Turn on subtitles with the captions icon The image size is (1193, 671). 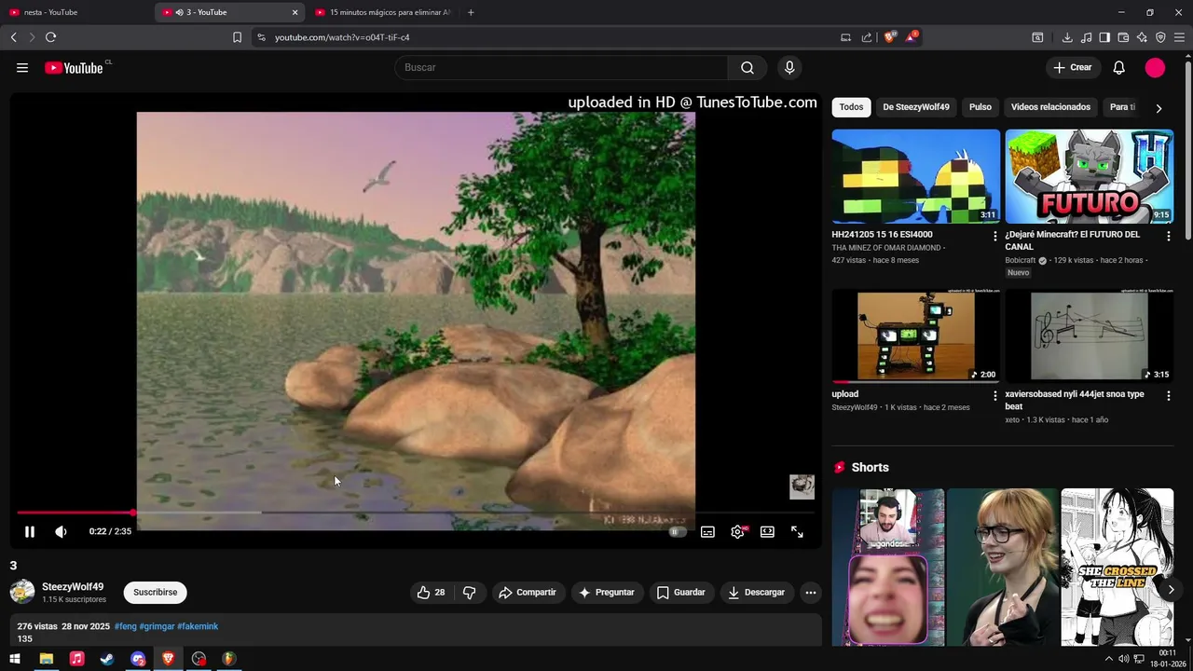pos(707,531)
